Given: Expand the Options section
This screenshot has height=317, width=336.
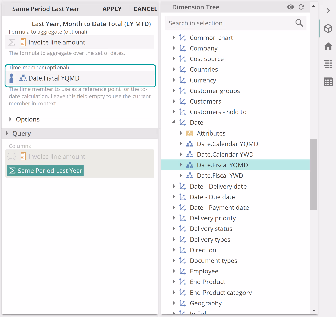Looking at the screenshot, I should pos(11,119).
